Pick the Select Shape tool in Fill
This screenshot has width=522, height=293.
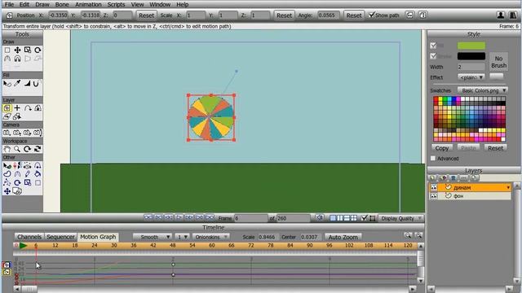pyautogui.click(x=7, y=83)
